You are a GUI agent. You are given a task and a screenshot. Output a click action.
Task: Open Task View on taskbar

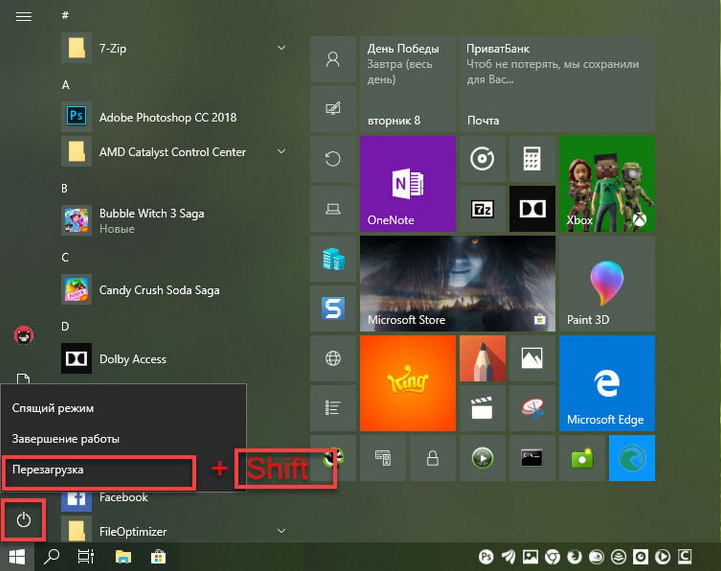tap(86, 557)
